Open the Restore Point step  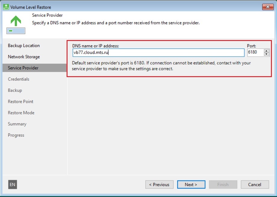(20, 102)
